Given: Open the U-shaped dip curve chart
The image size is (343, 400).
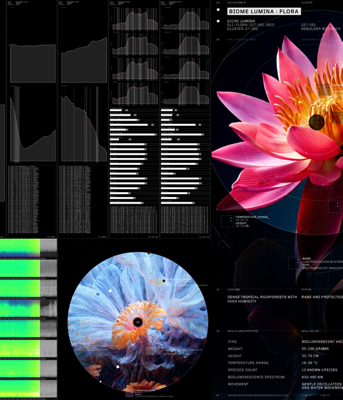Looking at the screenshot, I should tap(33, 124).
